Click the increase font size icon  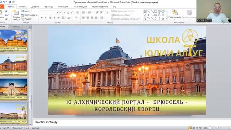tap(68, 13)
